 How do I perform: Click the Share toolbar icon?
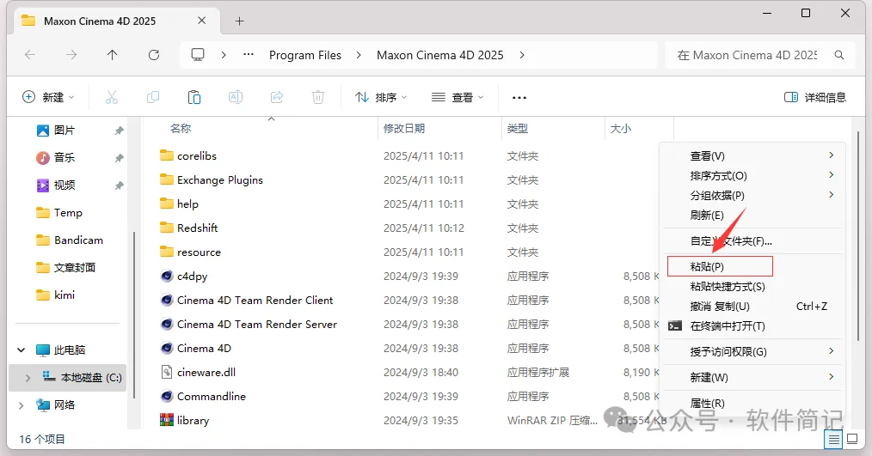(x=277, y=98)
